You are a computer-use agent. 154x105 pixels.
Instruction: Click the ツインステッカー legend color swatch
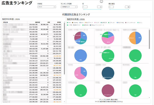tap(126, 23)
